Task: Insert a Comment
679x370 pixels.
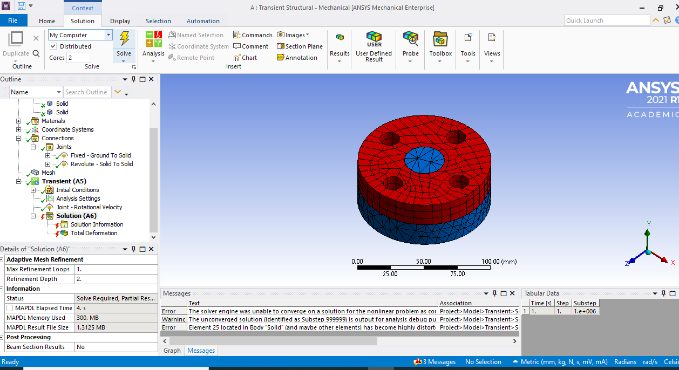Action: tap(250, 46)
